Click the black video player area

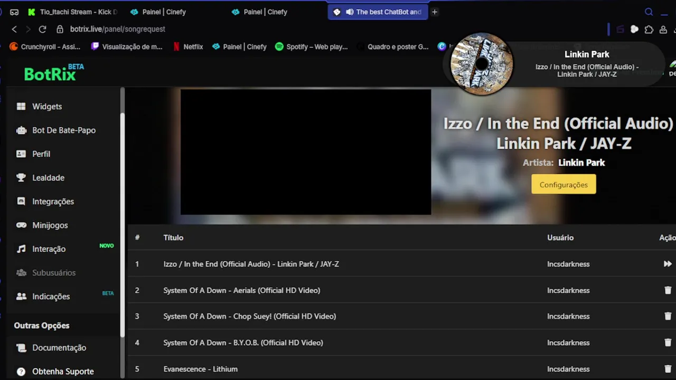point(306,152)
